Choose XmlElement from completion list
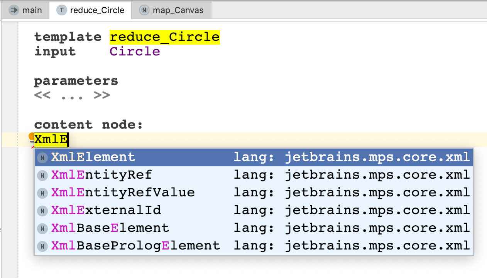The width and height of the screenshot is (487, 278). [254, 157]
